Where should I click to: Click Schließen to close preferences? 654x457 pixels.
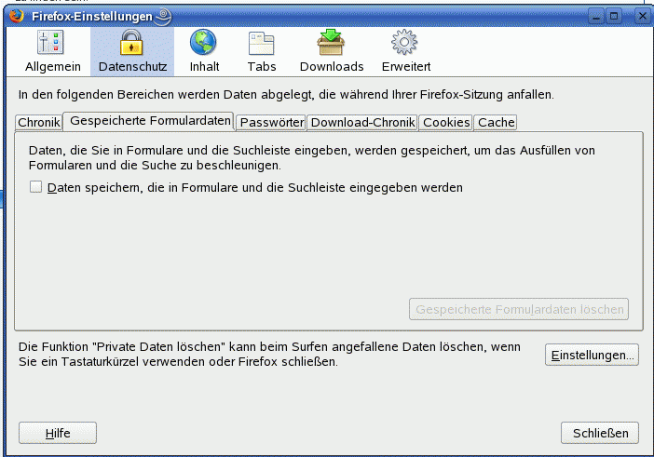[x=600, y=433]
